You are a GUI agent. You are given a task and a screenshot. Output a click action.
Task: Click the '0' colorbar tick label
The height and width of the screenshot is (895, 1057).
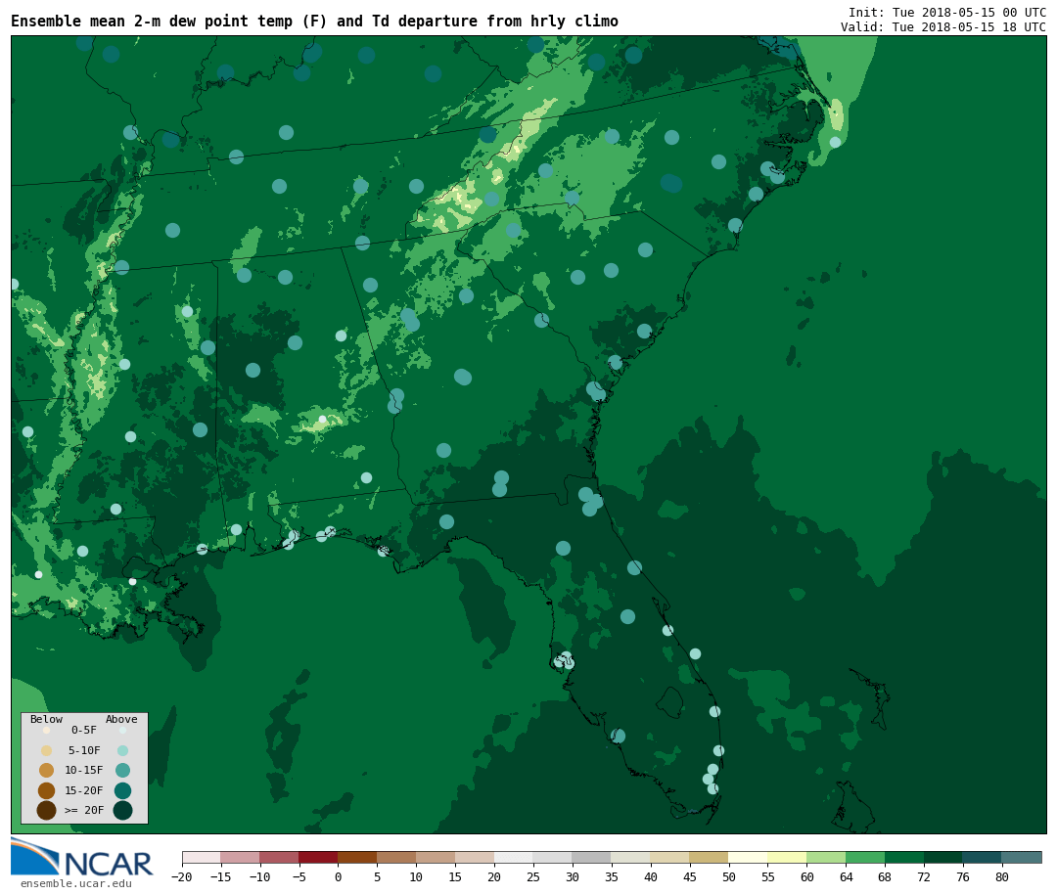(339, 877)
